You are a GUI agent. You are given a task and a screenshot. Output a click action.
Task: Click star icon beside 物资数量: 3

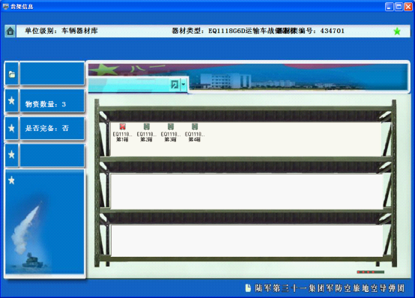pos(12,100)
